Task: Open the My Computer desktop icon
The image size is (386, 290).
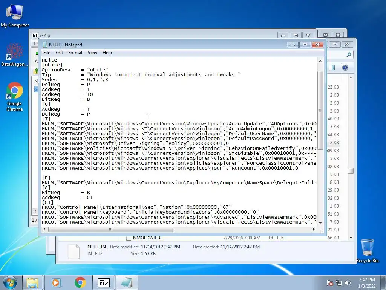Action: [x=15, y=15]
